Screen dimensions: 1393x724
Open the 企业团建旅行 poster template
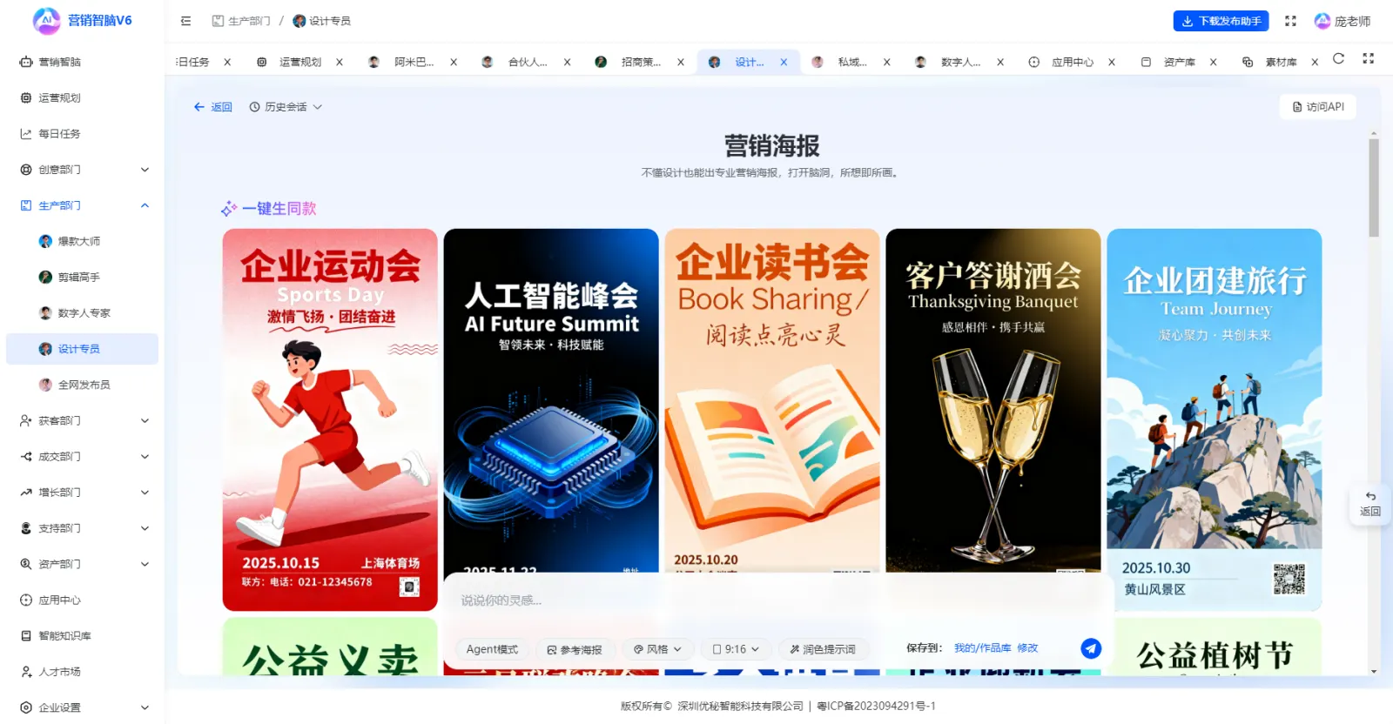(x=1215, y=419)
